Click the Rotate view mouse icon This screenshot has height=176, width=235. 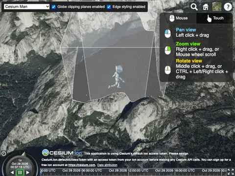coord(167,70)
